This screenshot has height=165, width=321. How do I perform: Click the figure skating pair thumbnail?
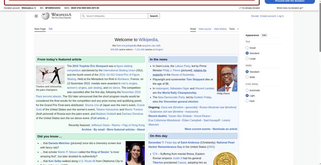(x=50, y=74)
